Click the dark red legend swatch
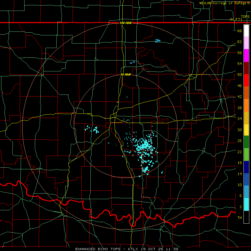This screenshot has width=251, height=251. [x=246, y=68]
